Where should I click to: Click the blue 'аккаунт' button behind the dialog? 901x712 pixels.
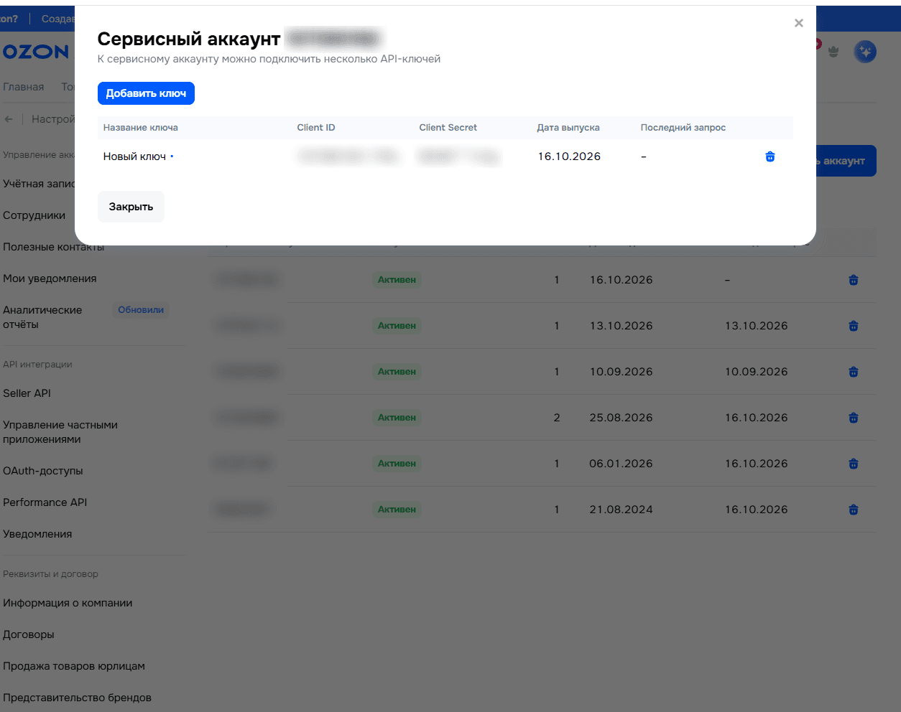pyautogui.click(x=846, y=161)
